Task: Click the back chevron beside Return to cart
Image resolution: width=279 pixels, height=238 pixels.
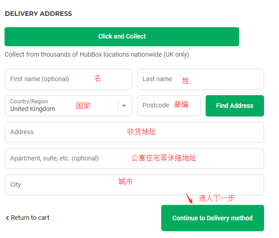Action: coord(7,218)
